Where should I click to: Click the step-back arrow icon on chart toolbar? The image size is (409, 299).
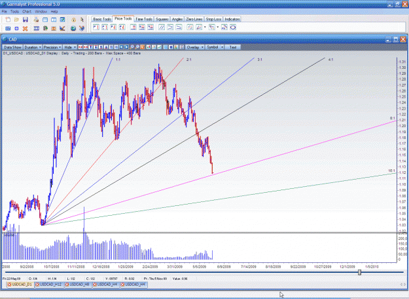(x=121, y=47)
